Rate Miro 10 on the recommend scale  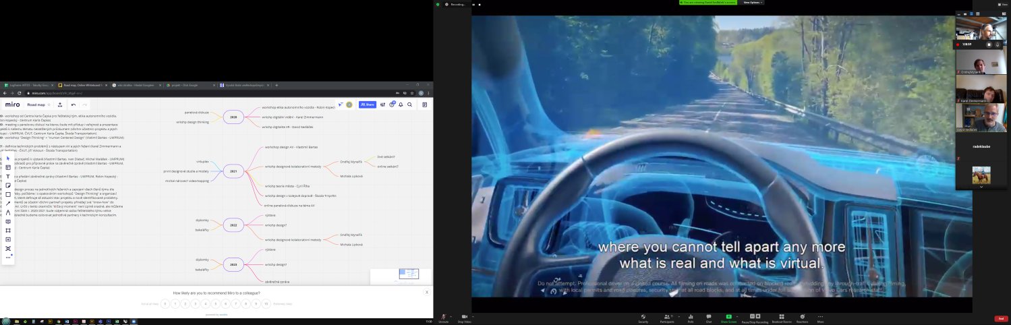coord(266,304)
